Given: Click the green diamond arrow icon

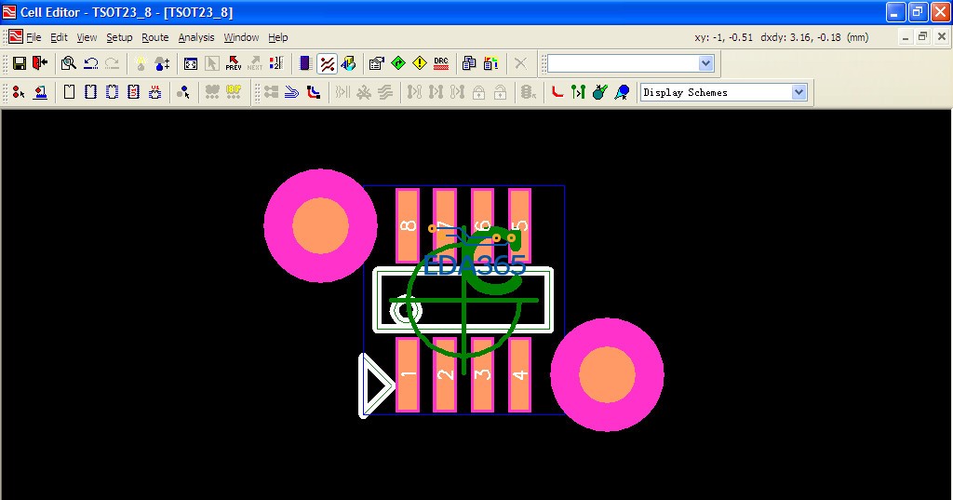Looking at the screenshot, I should (x=398, y=62).
